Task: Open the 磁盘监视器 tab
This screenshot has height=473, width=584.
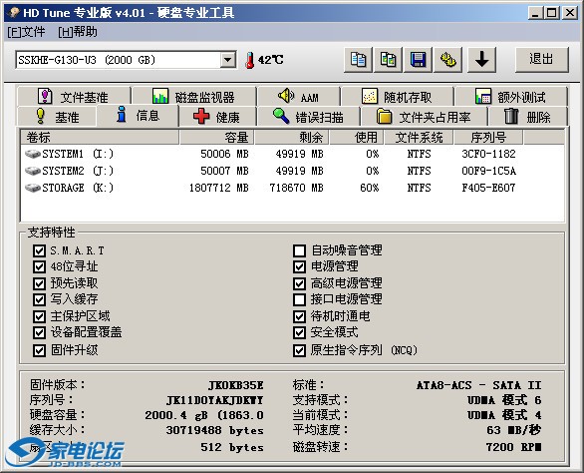Action: pos(193,97)
